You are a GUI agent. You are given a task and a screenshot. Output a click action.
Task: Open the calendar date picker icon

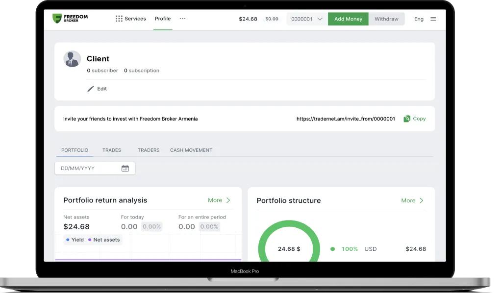(125, 168)
